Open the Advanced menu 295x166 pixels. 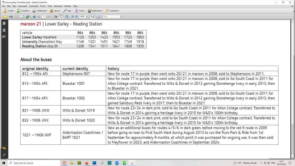pyautogui.click(x=58, y=6)
